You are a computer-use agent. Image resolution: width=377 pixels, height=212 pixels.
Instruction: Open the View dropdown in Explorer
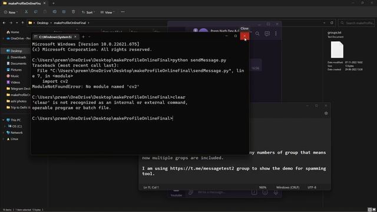(107, 12)
